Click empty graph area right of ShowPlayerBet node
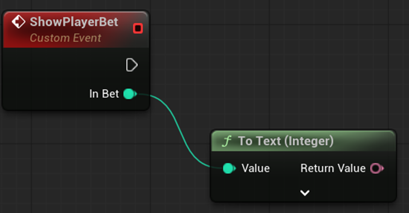Image resolution: width=409 pixels, height=213 pixels. [262, 57]
